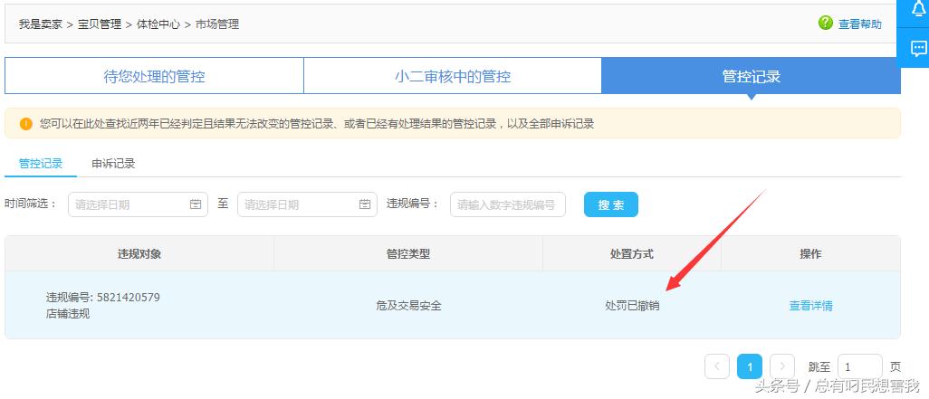Click the end date 请选择日期 field
The width and height of the screenshot is (929, 399).
click(308, 204)
